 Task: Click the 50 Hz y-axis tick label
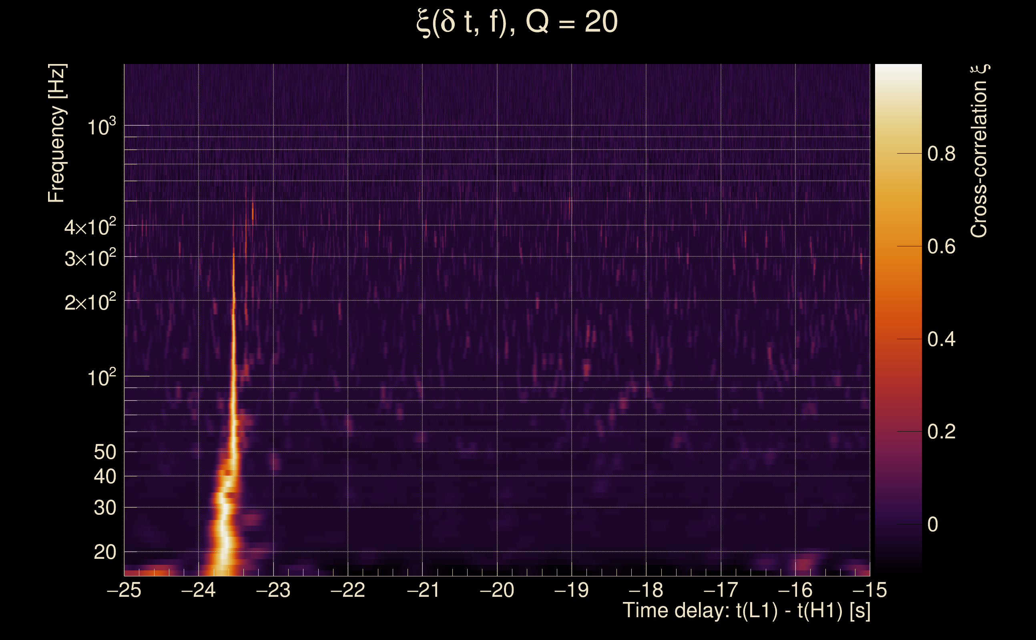[104, 452]
